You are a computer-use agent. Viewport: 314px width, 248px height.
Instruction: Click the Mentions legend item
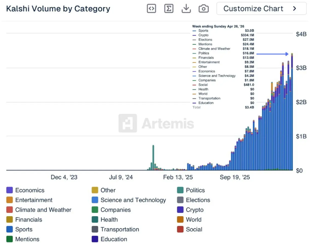coord(27,239)
